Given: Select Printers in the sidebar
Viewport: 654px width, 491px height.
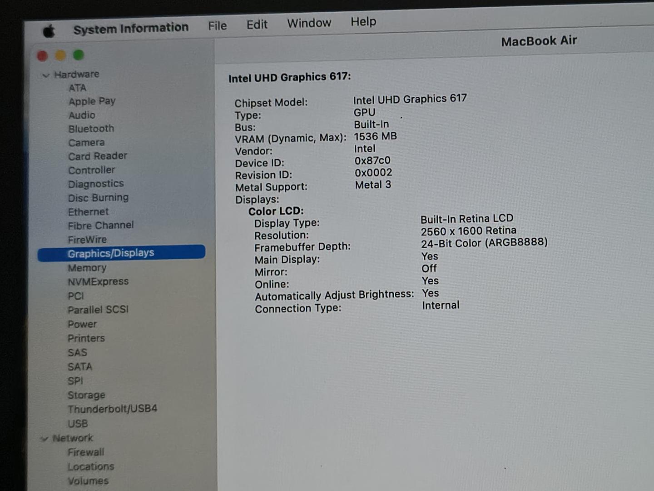Looking at the screenshot, I should pos(86,338).
